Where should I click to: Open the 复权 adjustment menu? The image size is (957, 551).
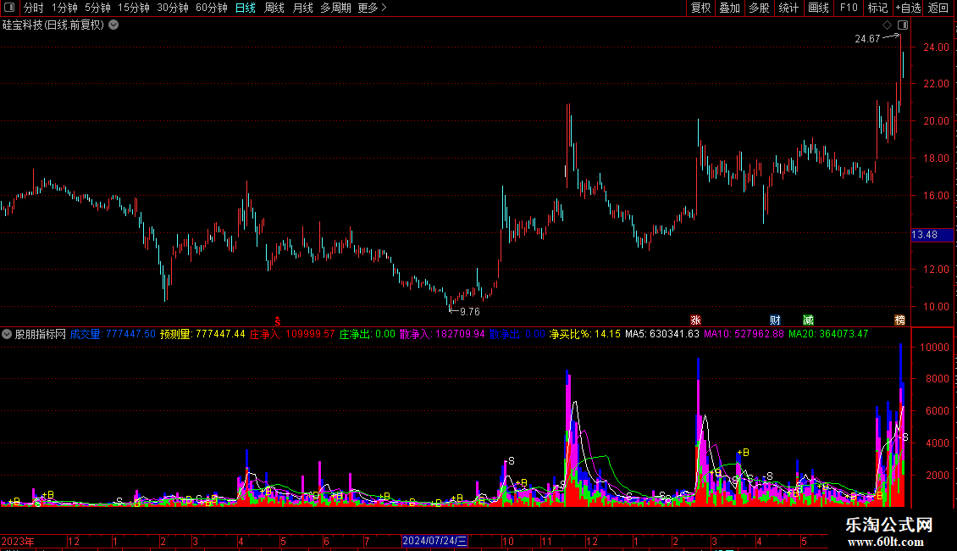click(x=700, y=8)
